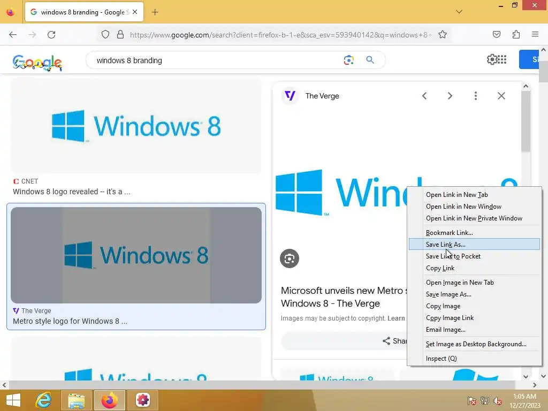This screenshot has height=411, width=548.
Task: Click 'Copy Link' in context menu
Action: [474, 268]
